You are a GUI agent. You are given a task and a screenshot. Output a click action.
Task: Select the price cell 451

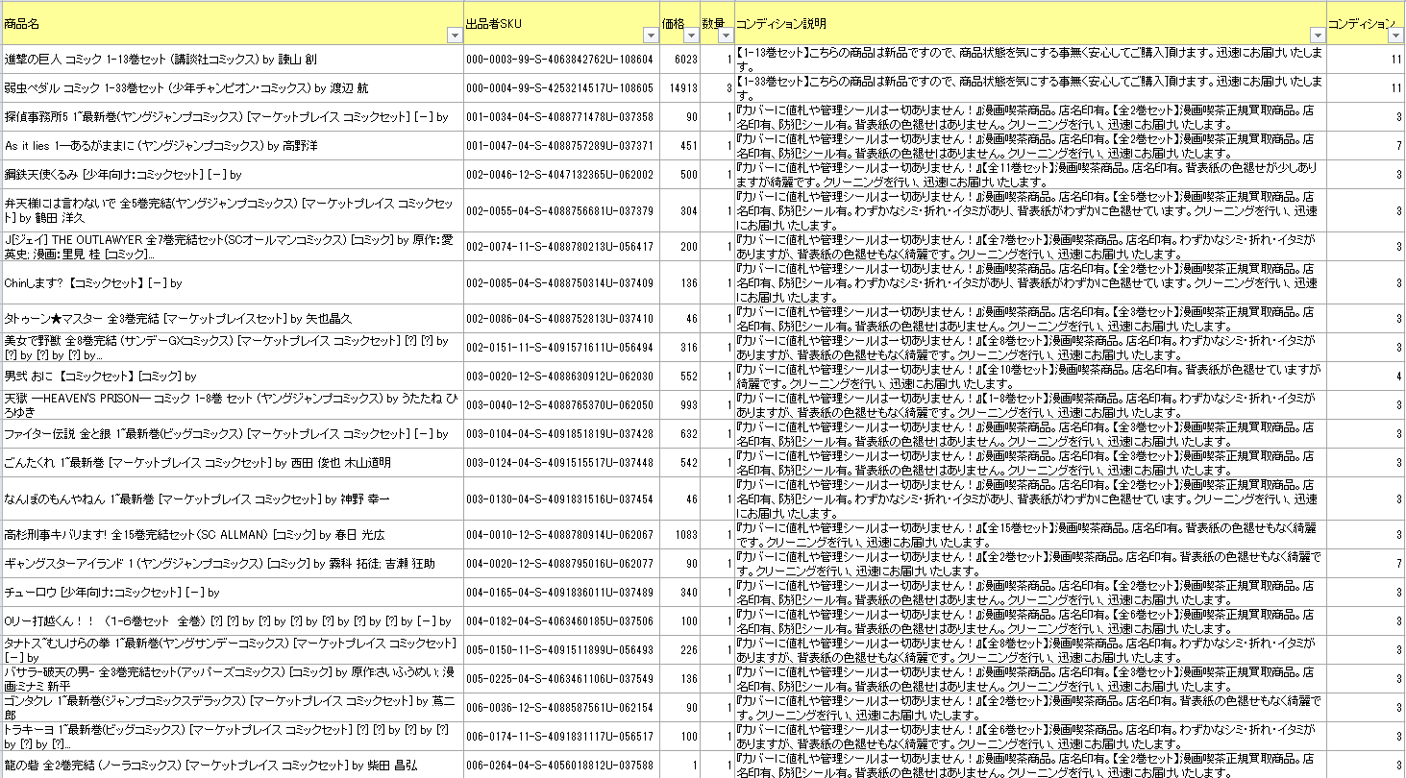coord(679,146)
